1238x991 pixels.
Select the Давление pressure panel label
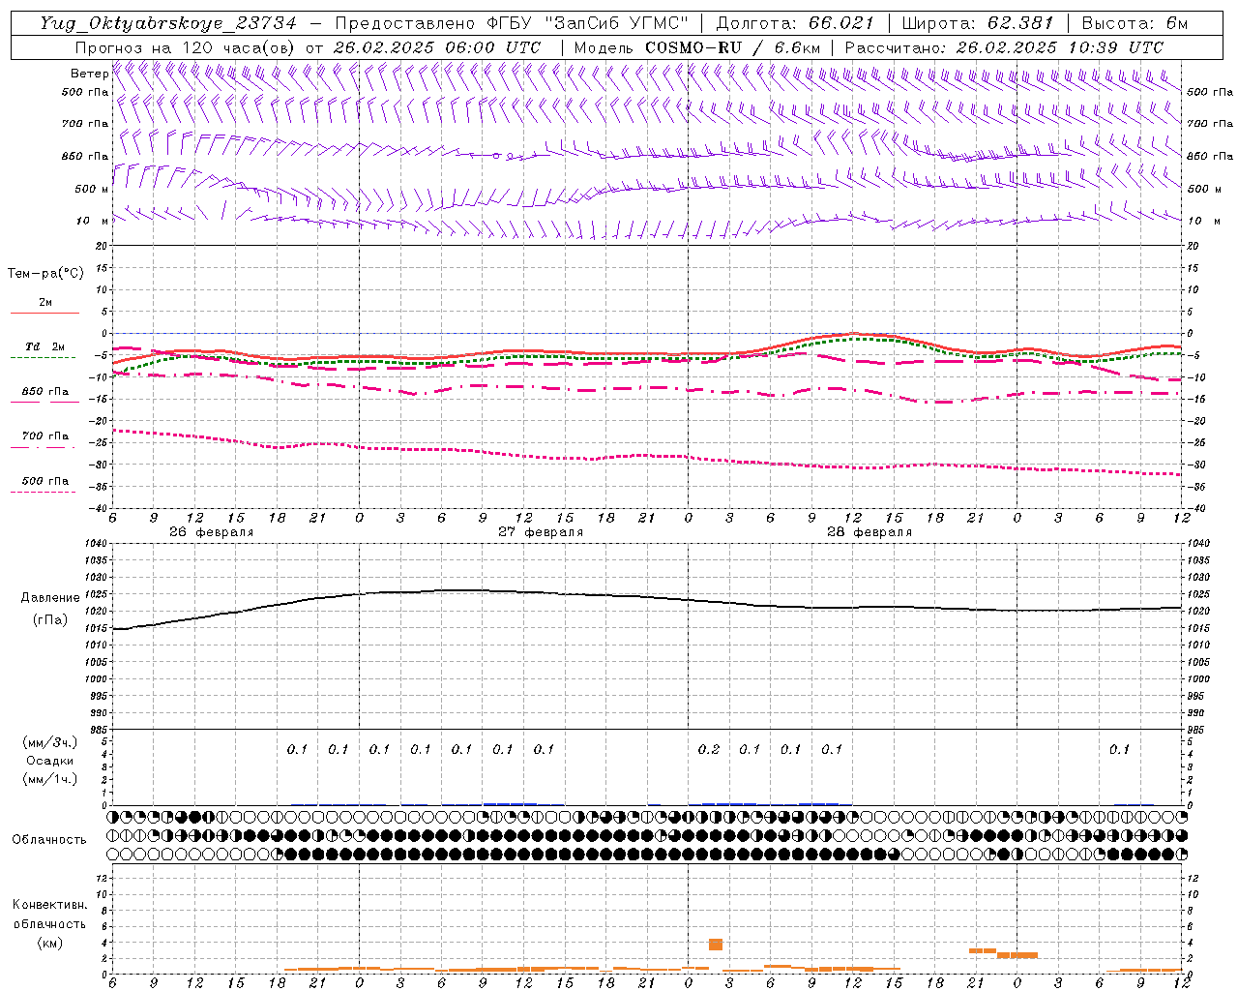(x=50, y=598)
